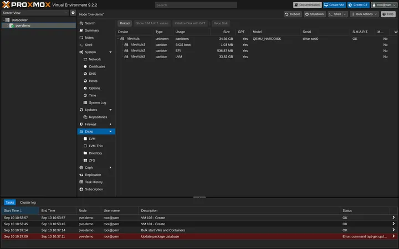Open the Documentation button
Viewport: 399px width, 249px height.
coord(307,5)
